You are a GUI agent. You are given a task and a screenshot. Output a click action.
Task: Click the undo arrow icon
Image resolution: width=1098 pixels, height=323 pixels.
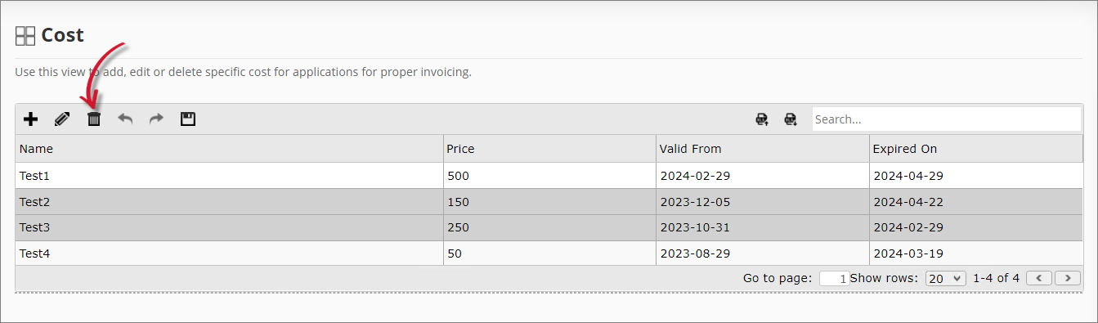point(125,119)
